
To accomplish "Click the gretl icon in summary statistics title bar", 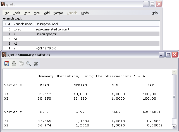I will (4, 54).
